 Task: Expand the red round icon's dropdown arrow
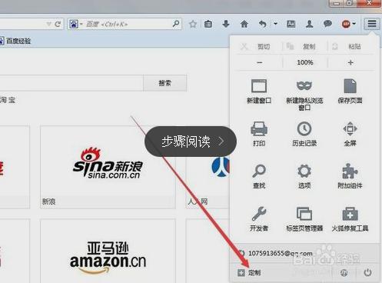(x=354, y=24)
